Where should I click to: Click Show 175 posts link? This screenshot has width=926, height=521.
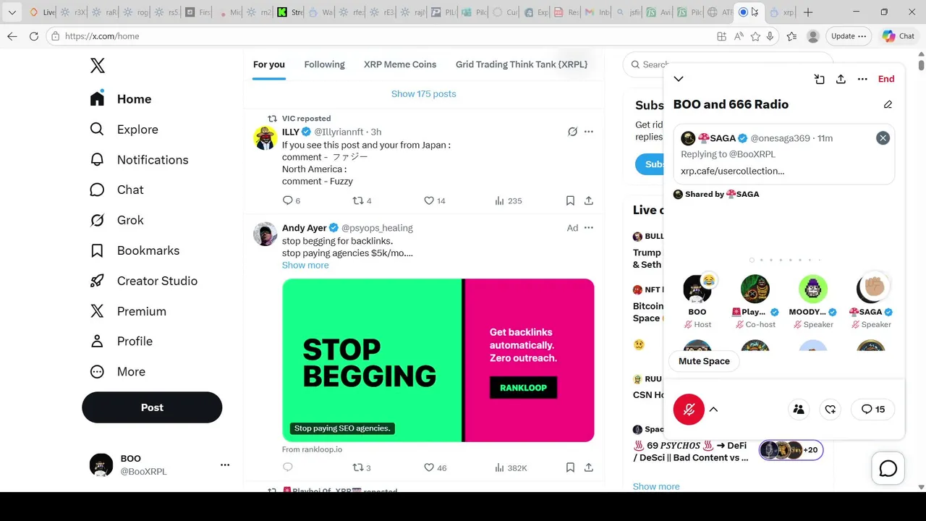(x=424, y=94)
